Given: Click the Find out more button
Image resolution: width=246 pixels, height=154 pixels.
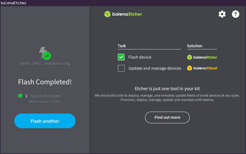Looking at the screenshot, I should 167,117.
